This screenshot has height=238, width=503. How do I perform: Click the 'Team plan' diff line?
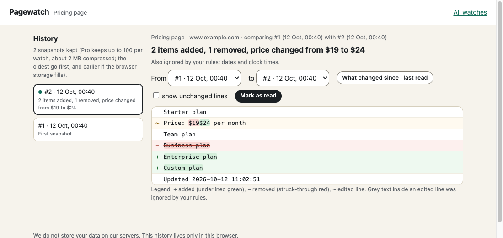[307, 134]
